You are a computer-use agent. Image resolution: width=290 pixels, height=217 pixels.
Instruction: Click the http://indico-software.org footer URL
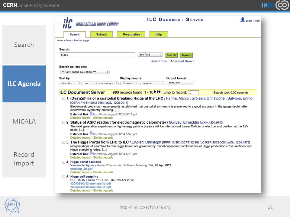(145, 207)
